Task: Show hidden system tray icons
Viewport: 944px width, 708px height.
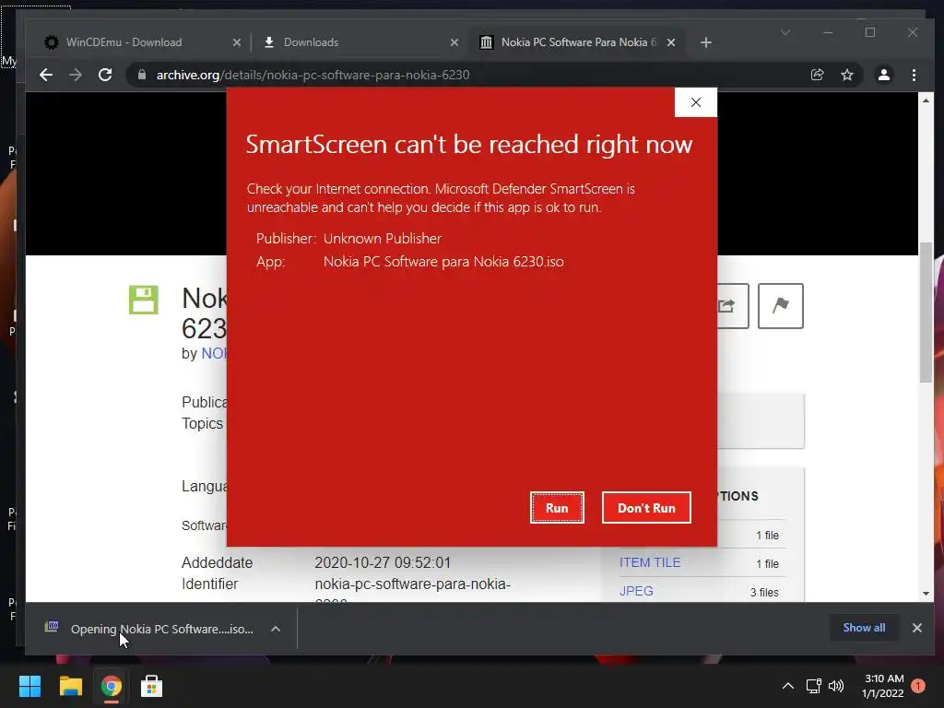Action: click(787, 686)
